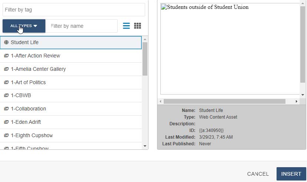Cancel the asset selection dialog
This screenshot has height=182, width=307.
point(258,174)
